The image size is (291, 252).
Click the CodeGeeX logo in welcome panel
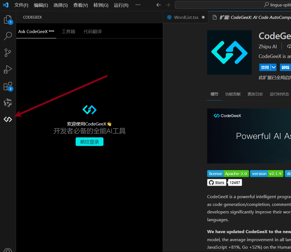coord(89,110)
